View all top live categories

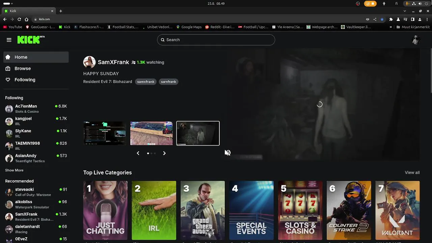point(412,172)
